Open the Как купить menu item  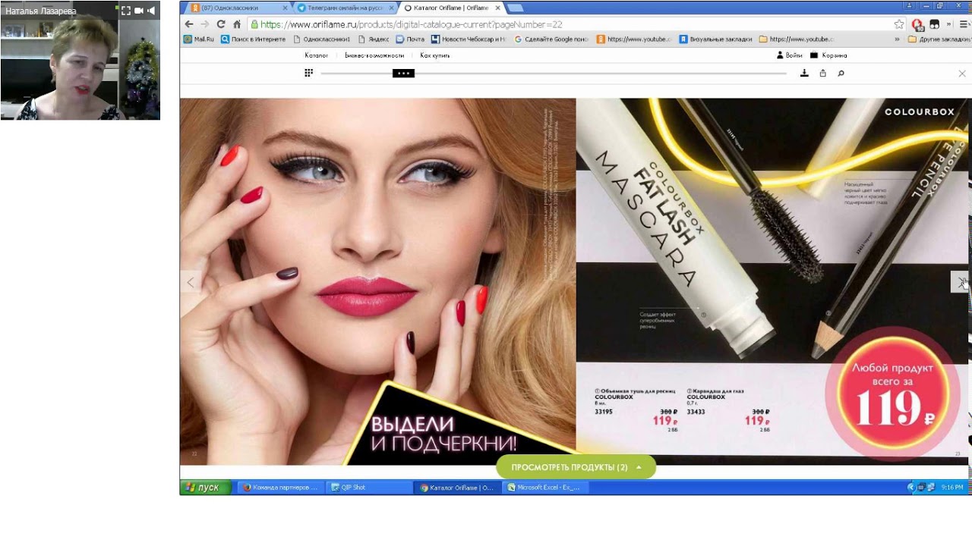(435, 55)
